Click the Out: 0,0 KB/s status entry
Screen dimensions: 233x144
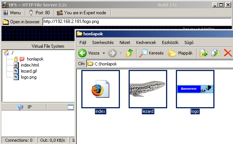click(x=53, y=140)
